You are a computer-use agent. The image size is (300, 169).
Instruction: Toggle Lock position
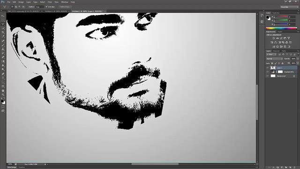pos(279,63)
